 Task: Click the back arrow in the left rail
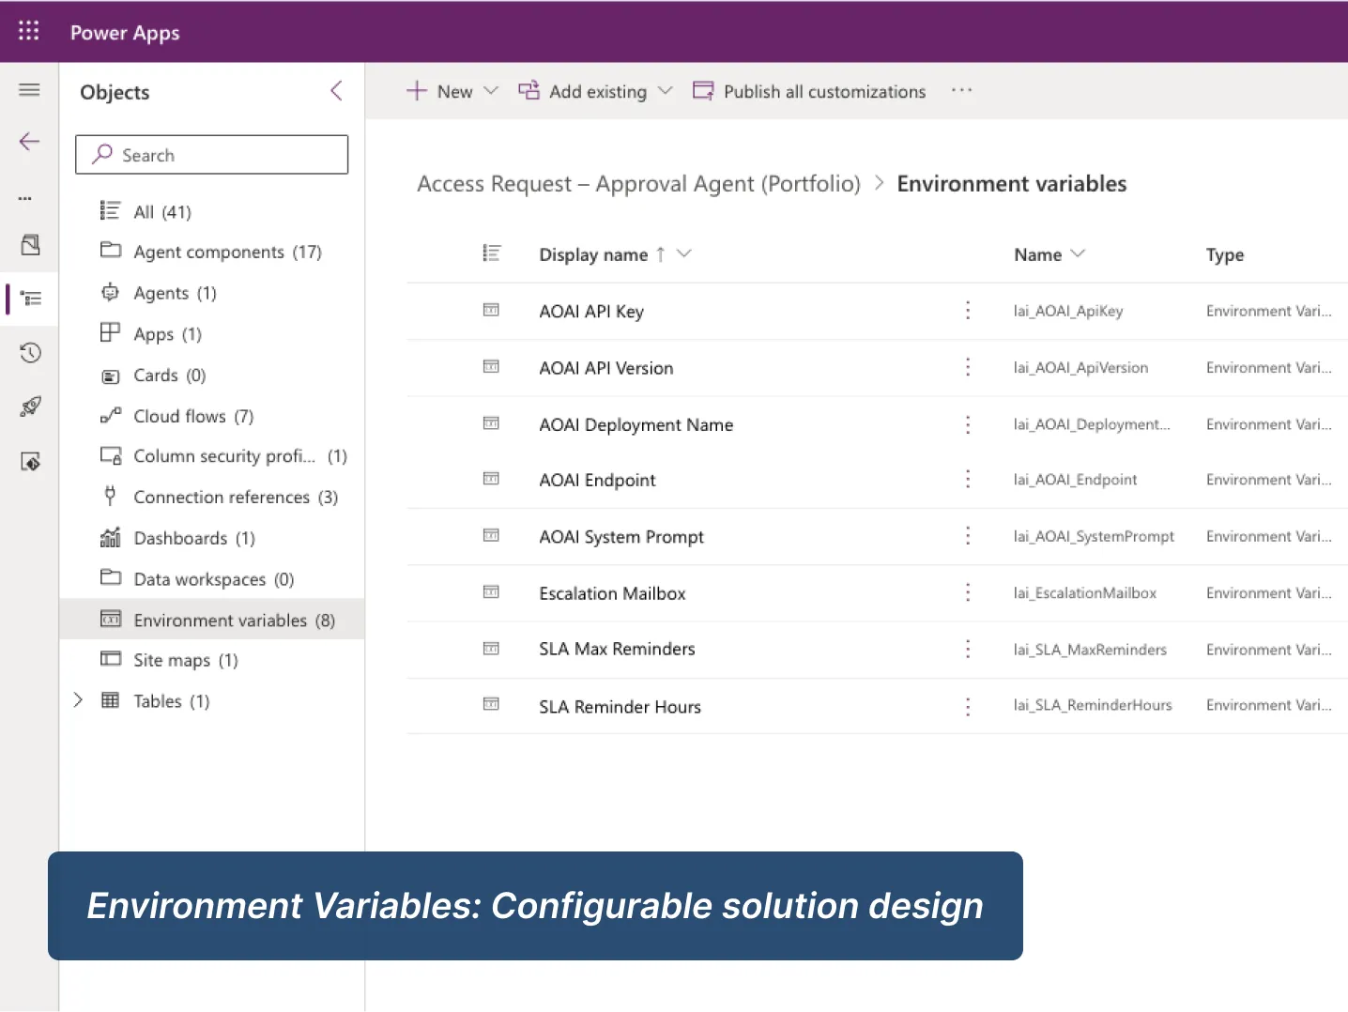(x=28, y=141)
